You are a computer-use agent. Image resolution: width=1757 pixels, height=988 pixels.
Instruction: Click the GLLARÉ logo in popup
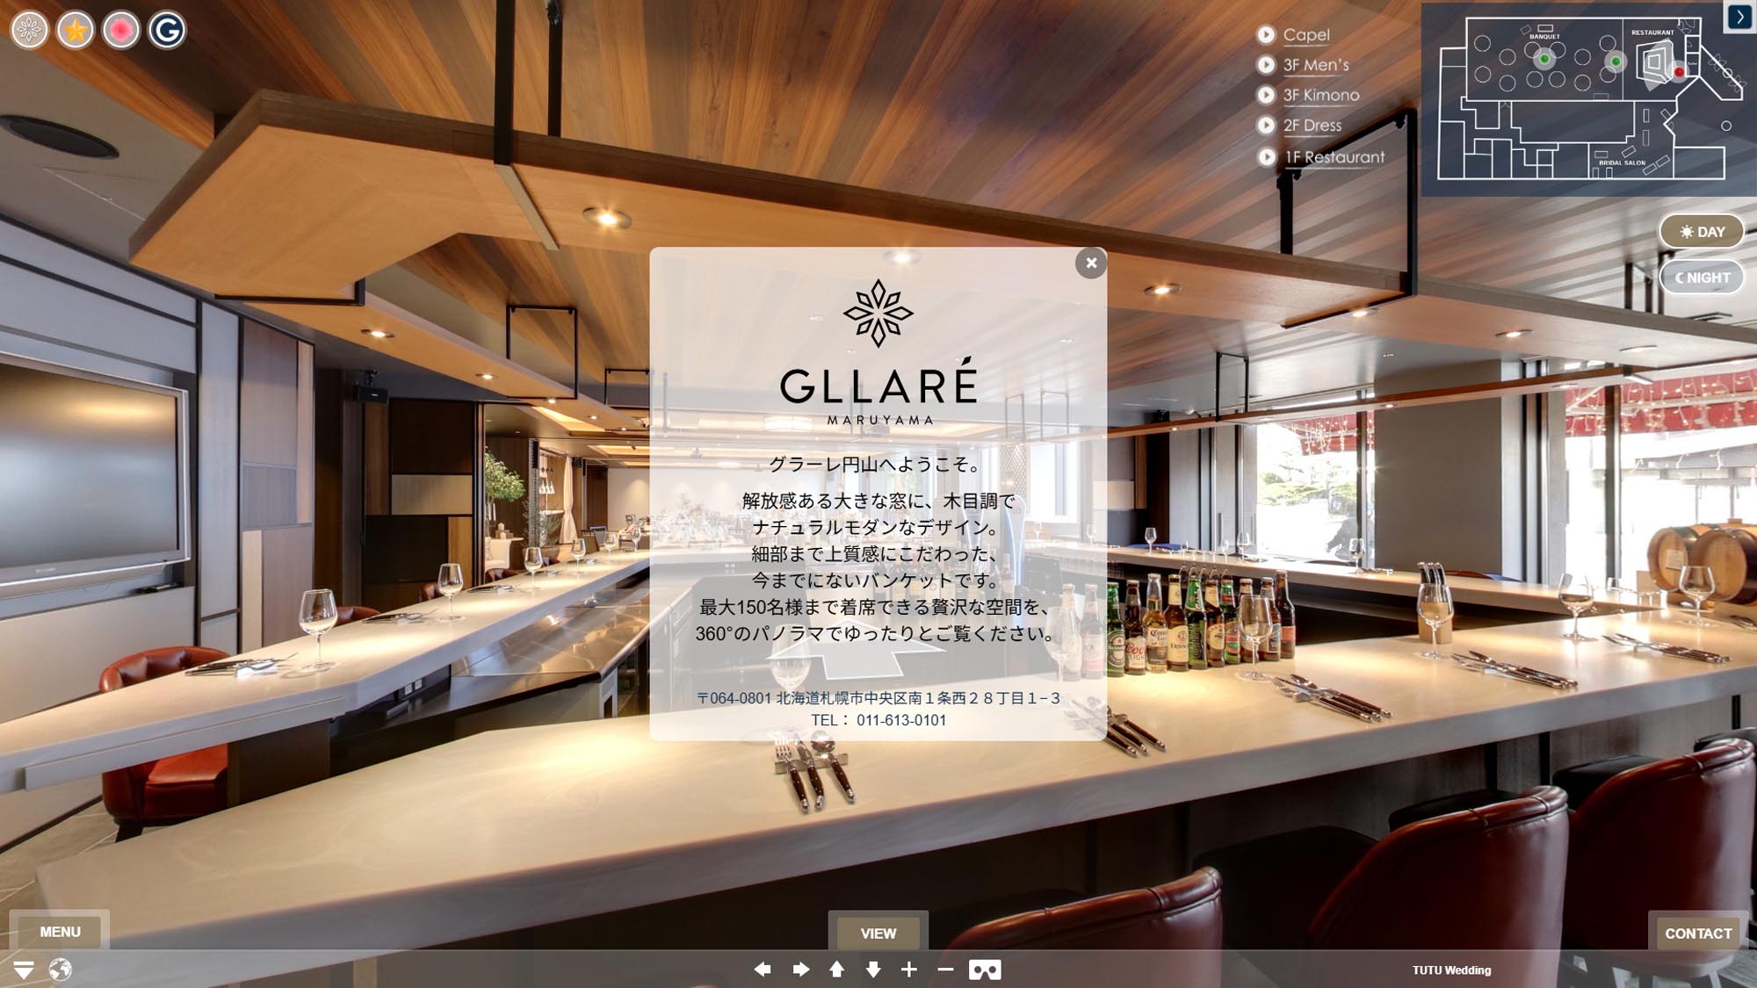(x=878, y=353)
